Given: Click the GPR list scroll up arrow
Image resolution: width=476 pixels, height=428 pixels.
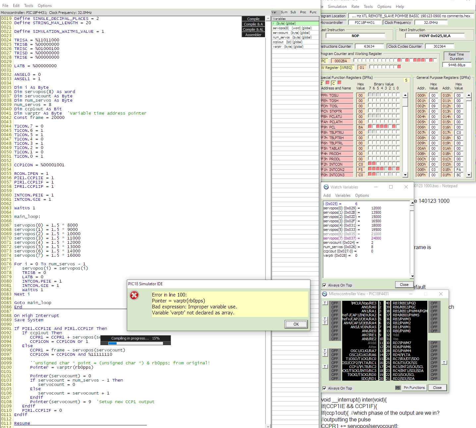Looking at the screenshot, I should 468,95.
